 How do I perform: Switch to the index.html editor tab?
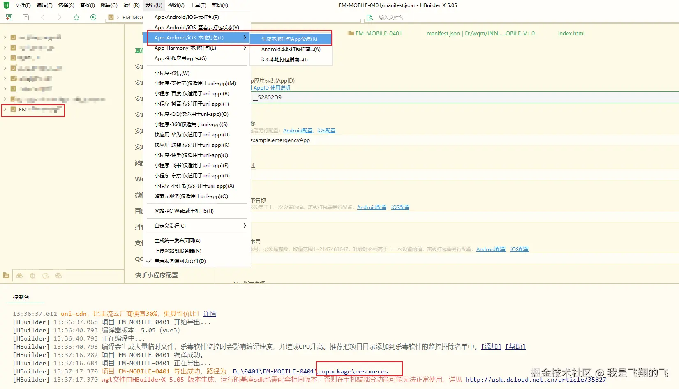point(571,33)
